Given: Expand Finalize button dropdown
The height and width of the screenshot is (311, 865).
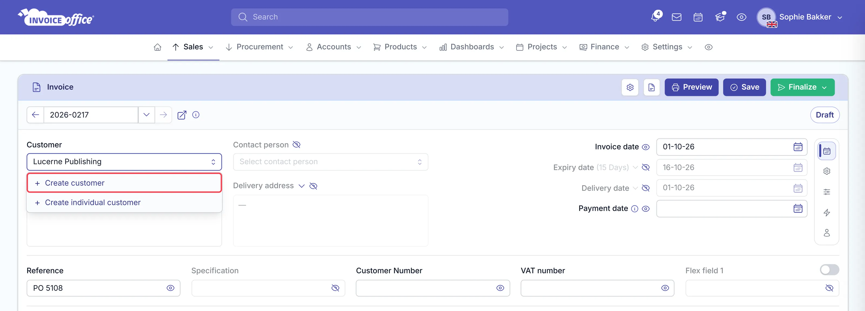Looking at the screenshot, I should (824, 88).
